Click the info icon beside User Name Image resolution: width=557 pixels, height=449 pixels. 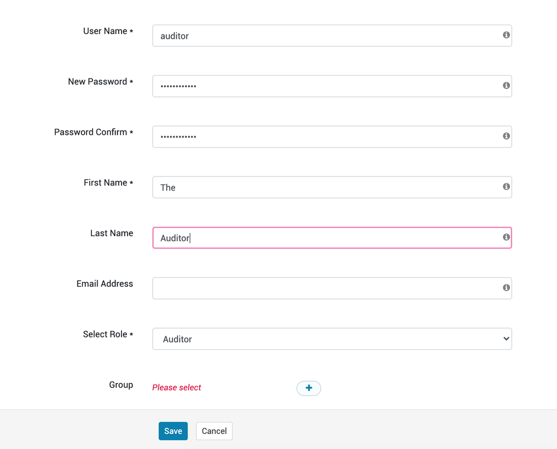(506, 35)
